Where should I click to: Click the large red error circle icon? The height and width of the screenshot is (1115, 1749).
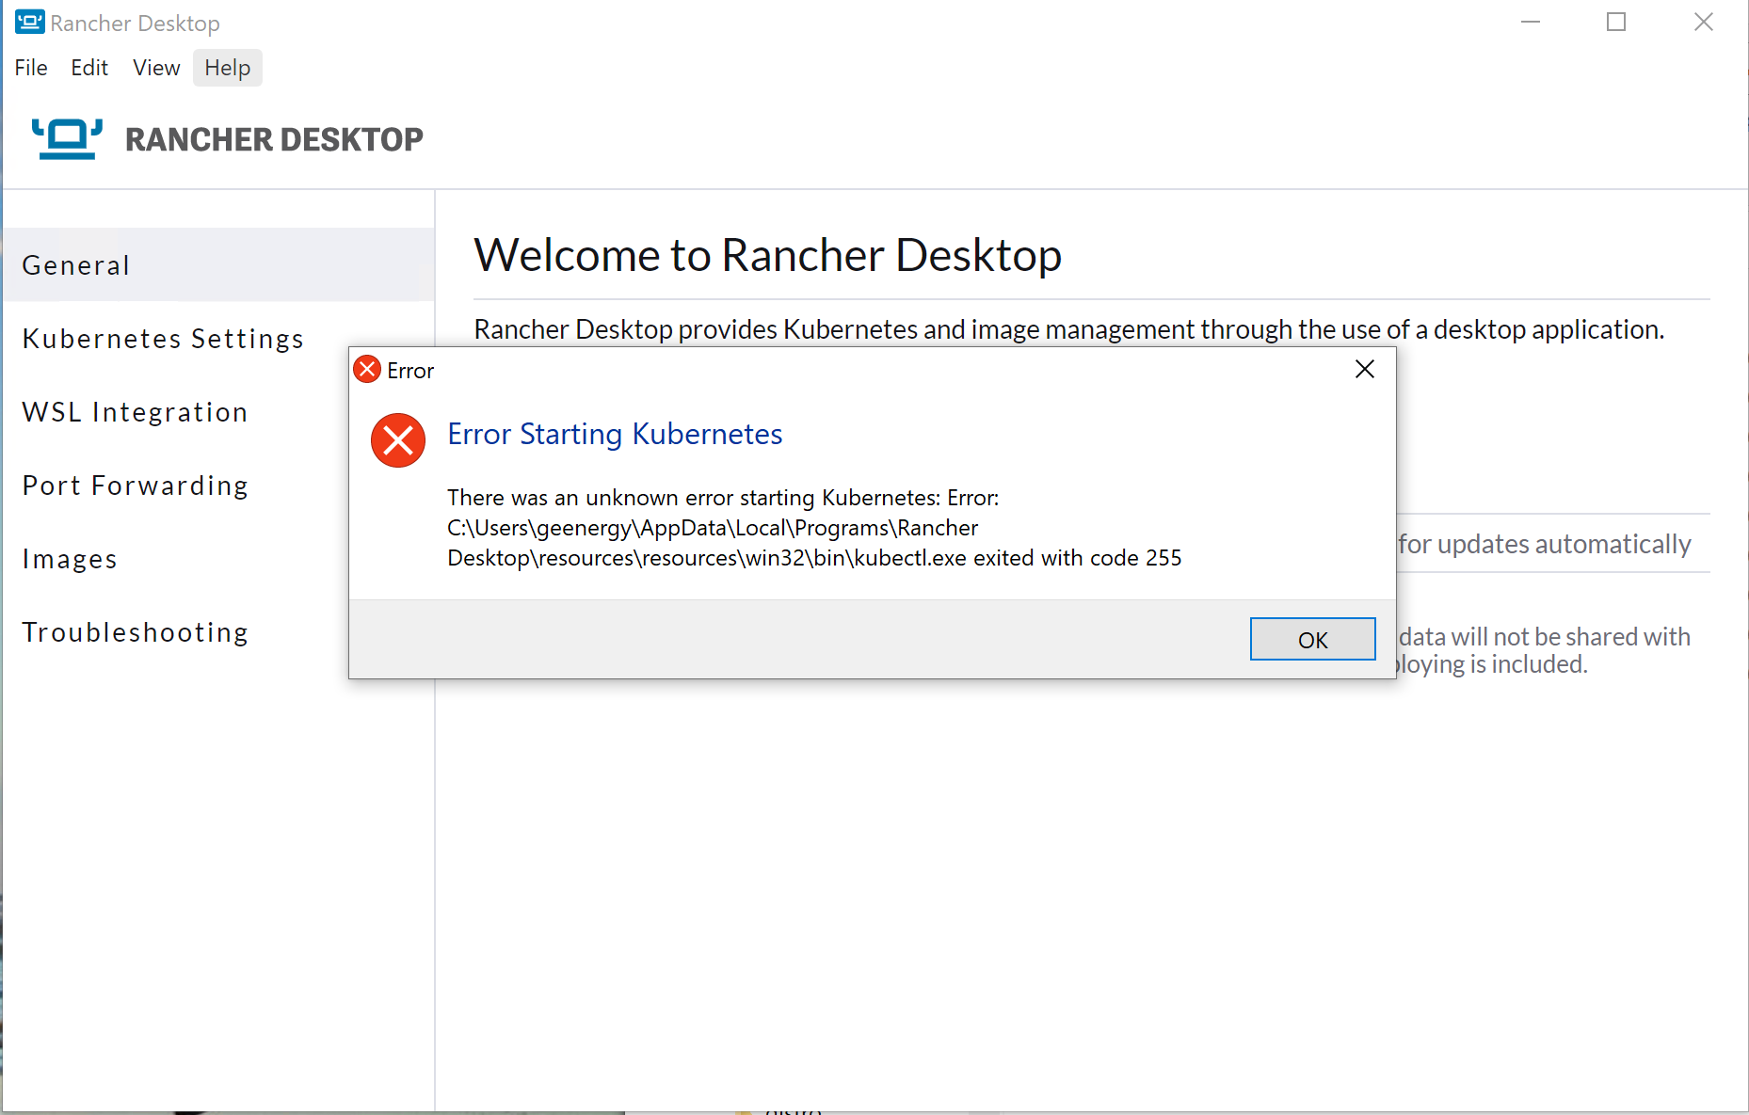point(397,439)
